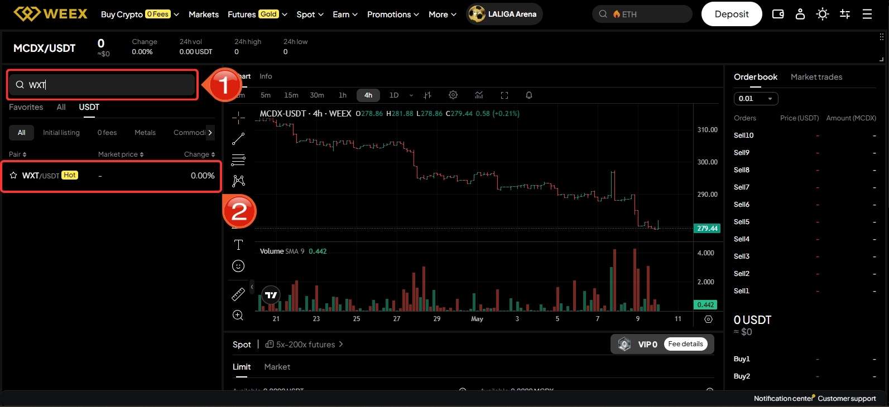This screenshot has width=889, height=407.
Task: Open the Buy Crypto dropdown
Action: [140, 14]
